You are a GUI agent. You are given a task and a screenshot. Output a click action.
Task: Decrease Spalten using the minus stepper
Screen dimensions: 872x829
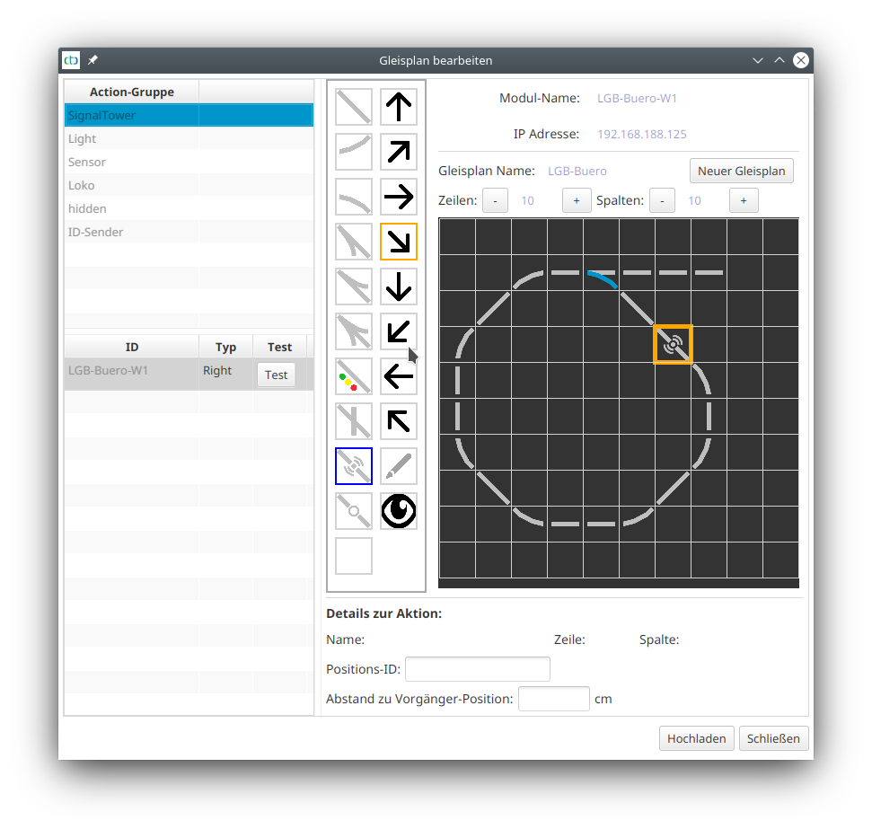[x=662, y=199]
